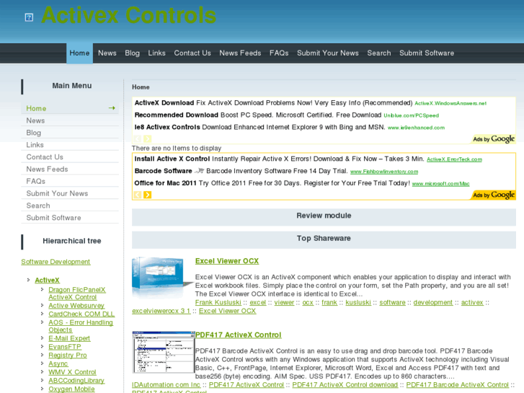The height and width of the screenshot is (393, 524).
Task: Expand arrow beside Registry Pro
Action: click(x=42, y=355)
